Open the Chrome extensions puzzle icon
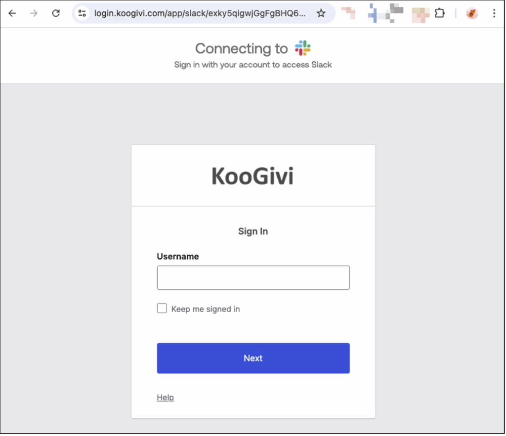The image size is (506, 436). tap(440, 13)
